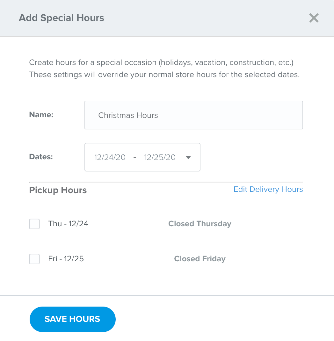Click the Fri - 12/25 day label
The height and width of the screenshot is (341, 334).
[66, 258]
